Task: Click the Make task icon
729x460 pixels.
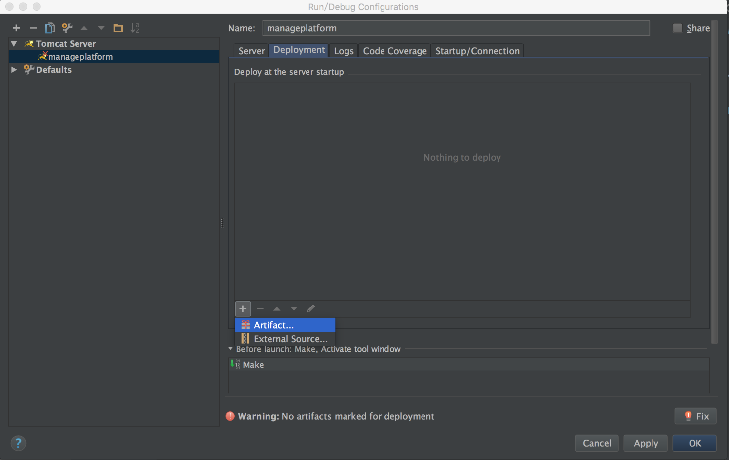Action: 235,364
